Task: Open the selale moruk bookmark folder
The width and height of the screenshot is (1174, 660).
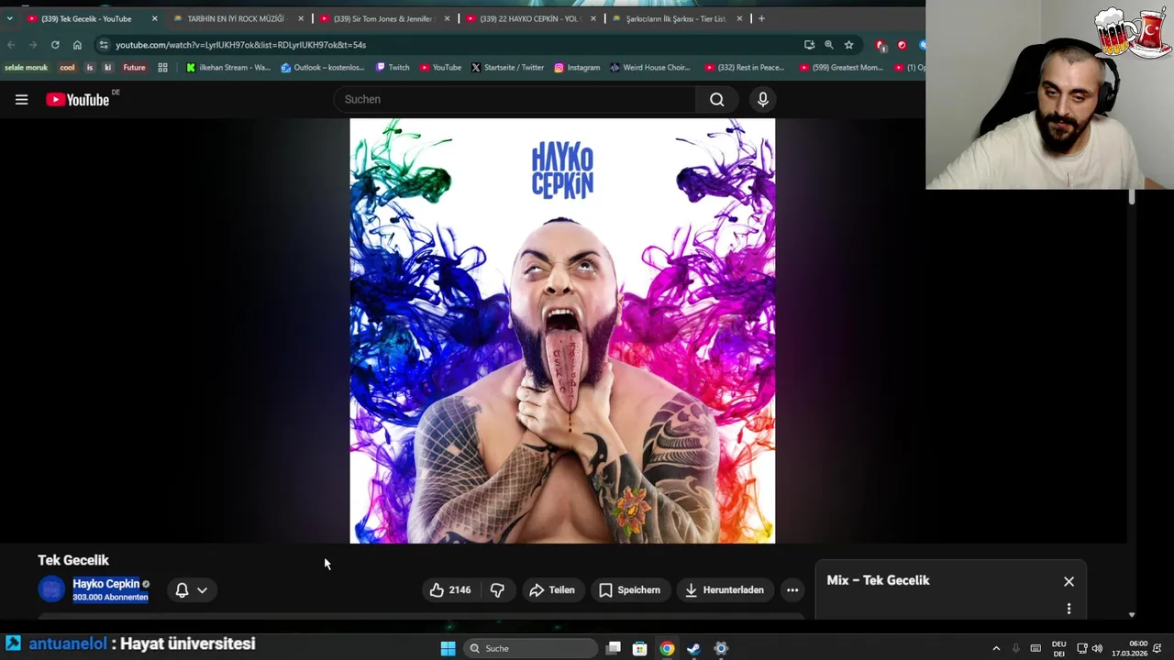Action: [x=26, y=68]
